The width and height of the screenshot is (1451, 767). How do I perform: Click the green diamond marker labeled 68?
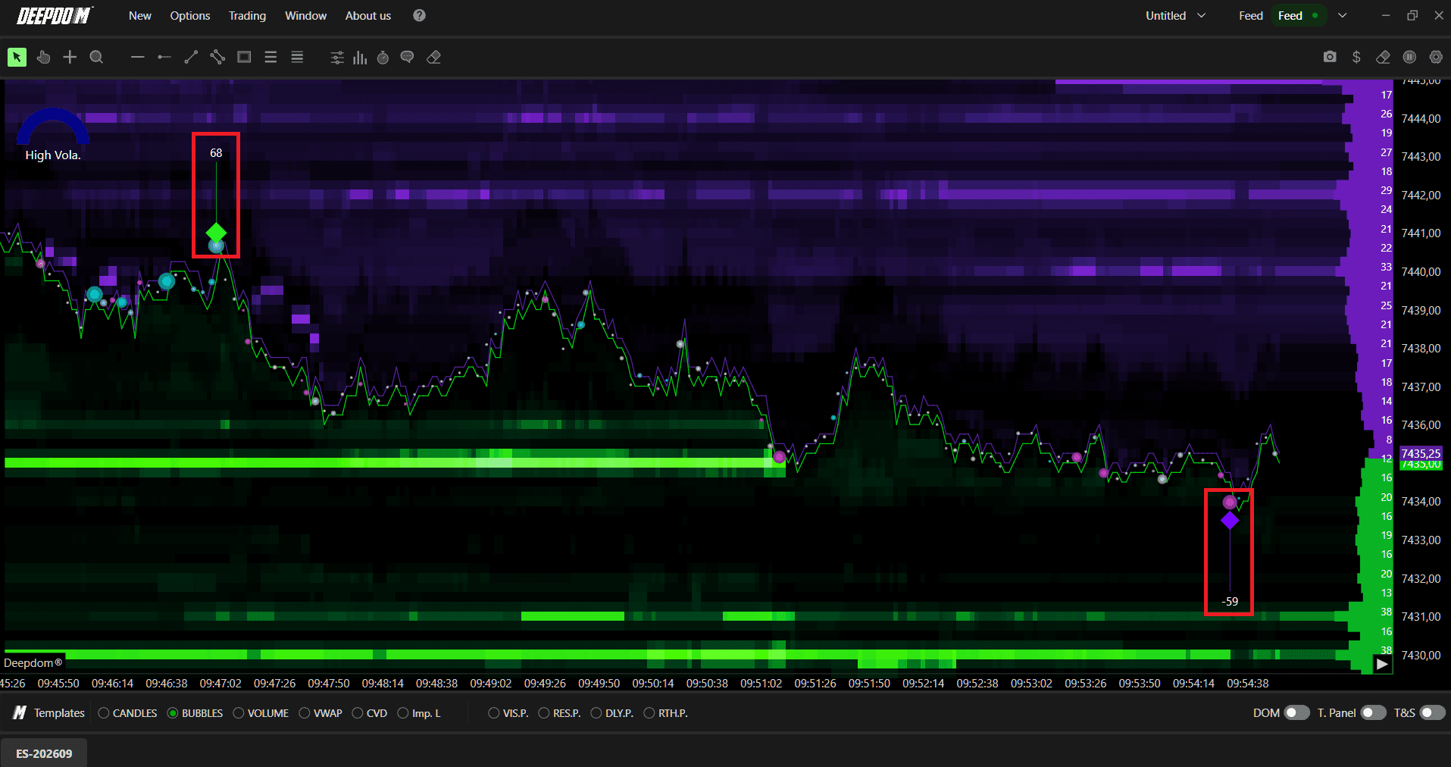tap(216, 232)
